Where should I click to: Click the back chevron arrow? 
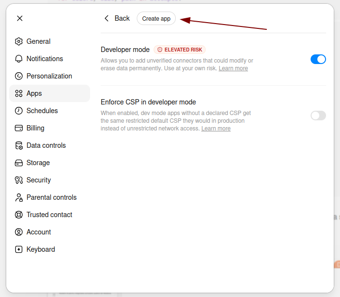point(106,18)
